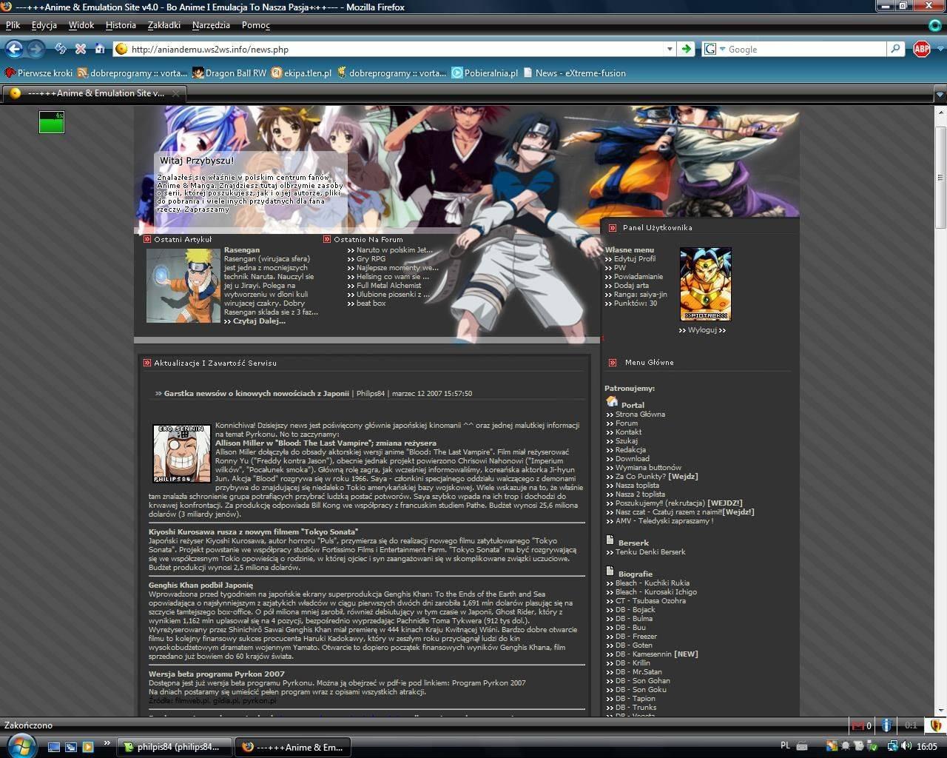
Task: Open the Pobieralnia.pl bookmark
Action: point(485,73)
